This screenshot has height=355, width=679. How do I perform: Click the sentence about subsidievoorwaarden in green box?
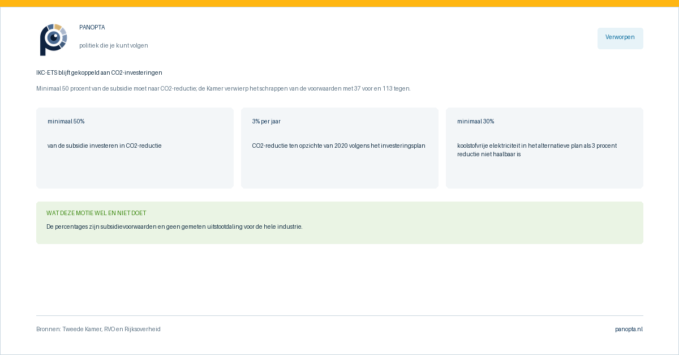[174, 226]
